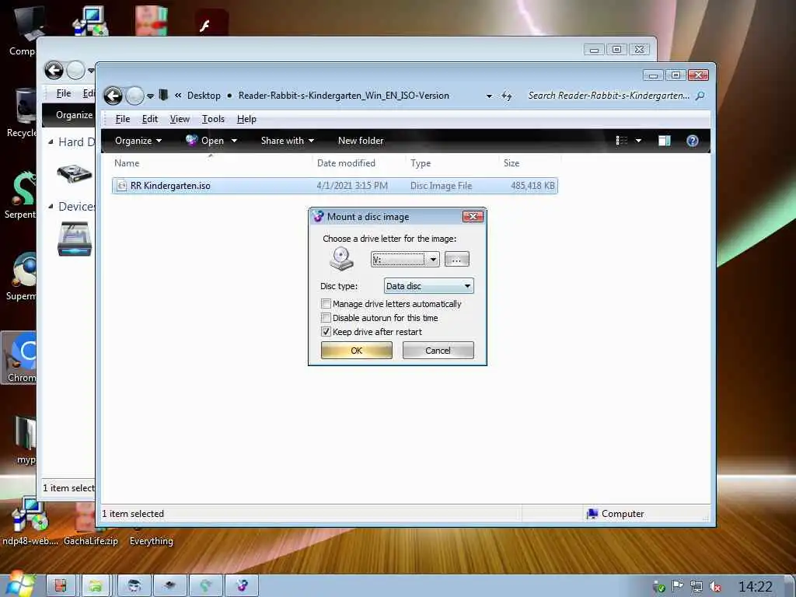Open the File menu in front Explorer window
This screenshot has width=796, height=597.
(122, 119)
